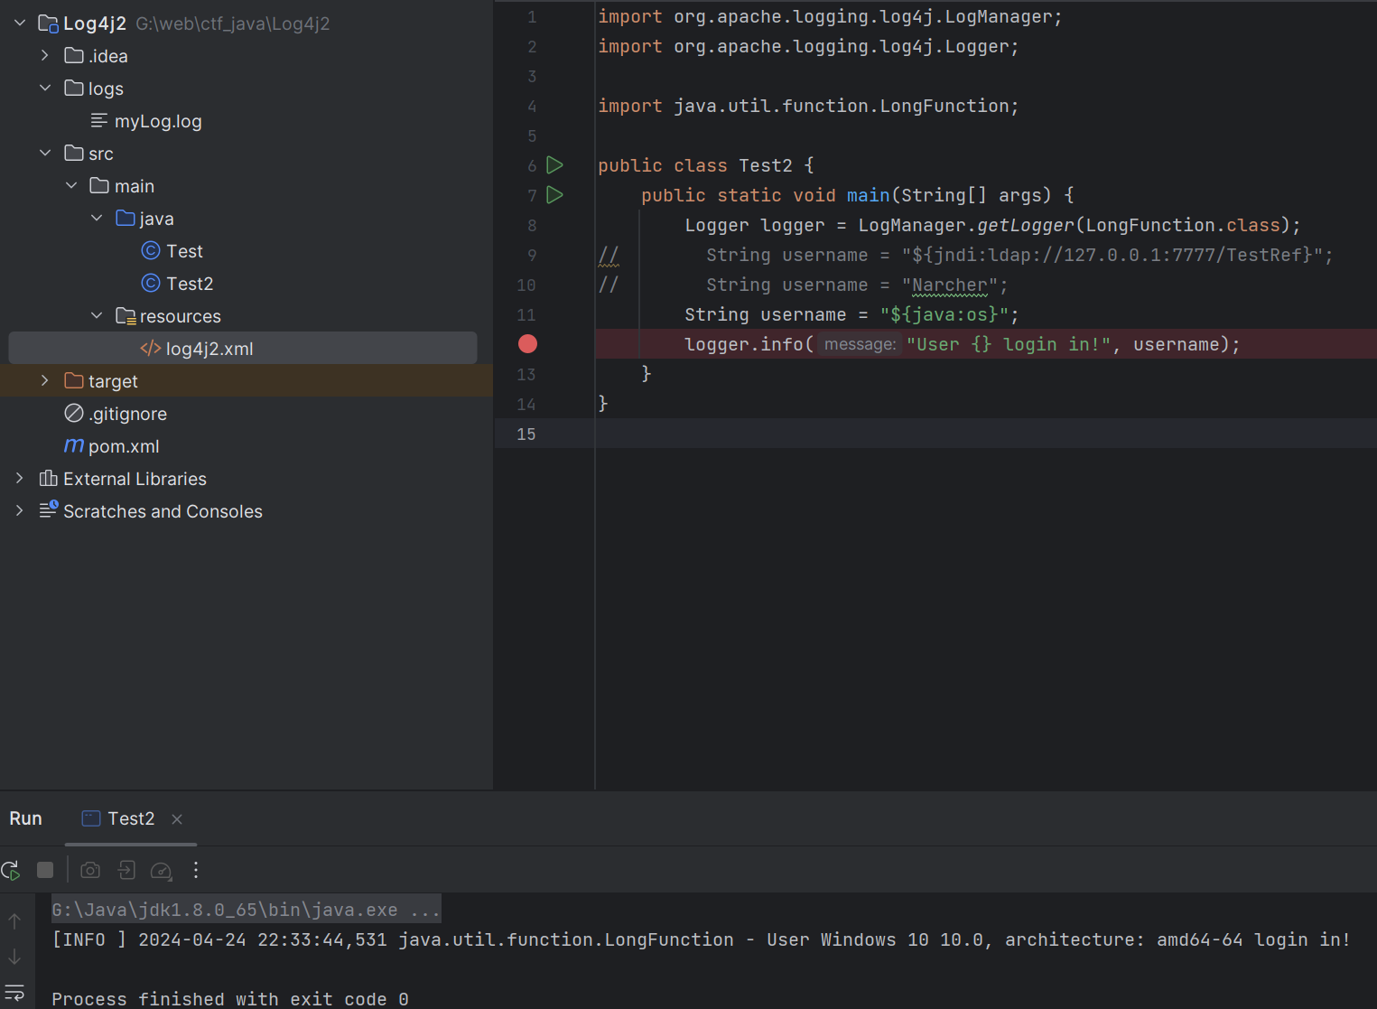Click getLogger method call on line 8
This screenshot has width=1377, height=1009.
1026,225
